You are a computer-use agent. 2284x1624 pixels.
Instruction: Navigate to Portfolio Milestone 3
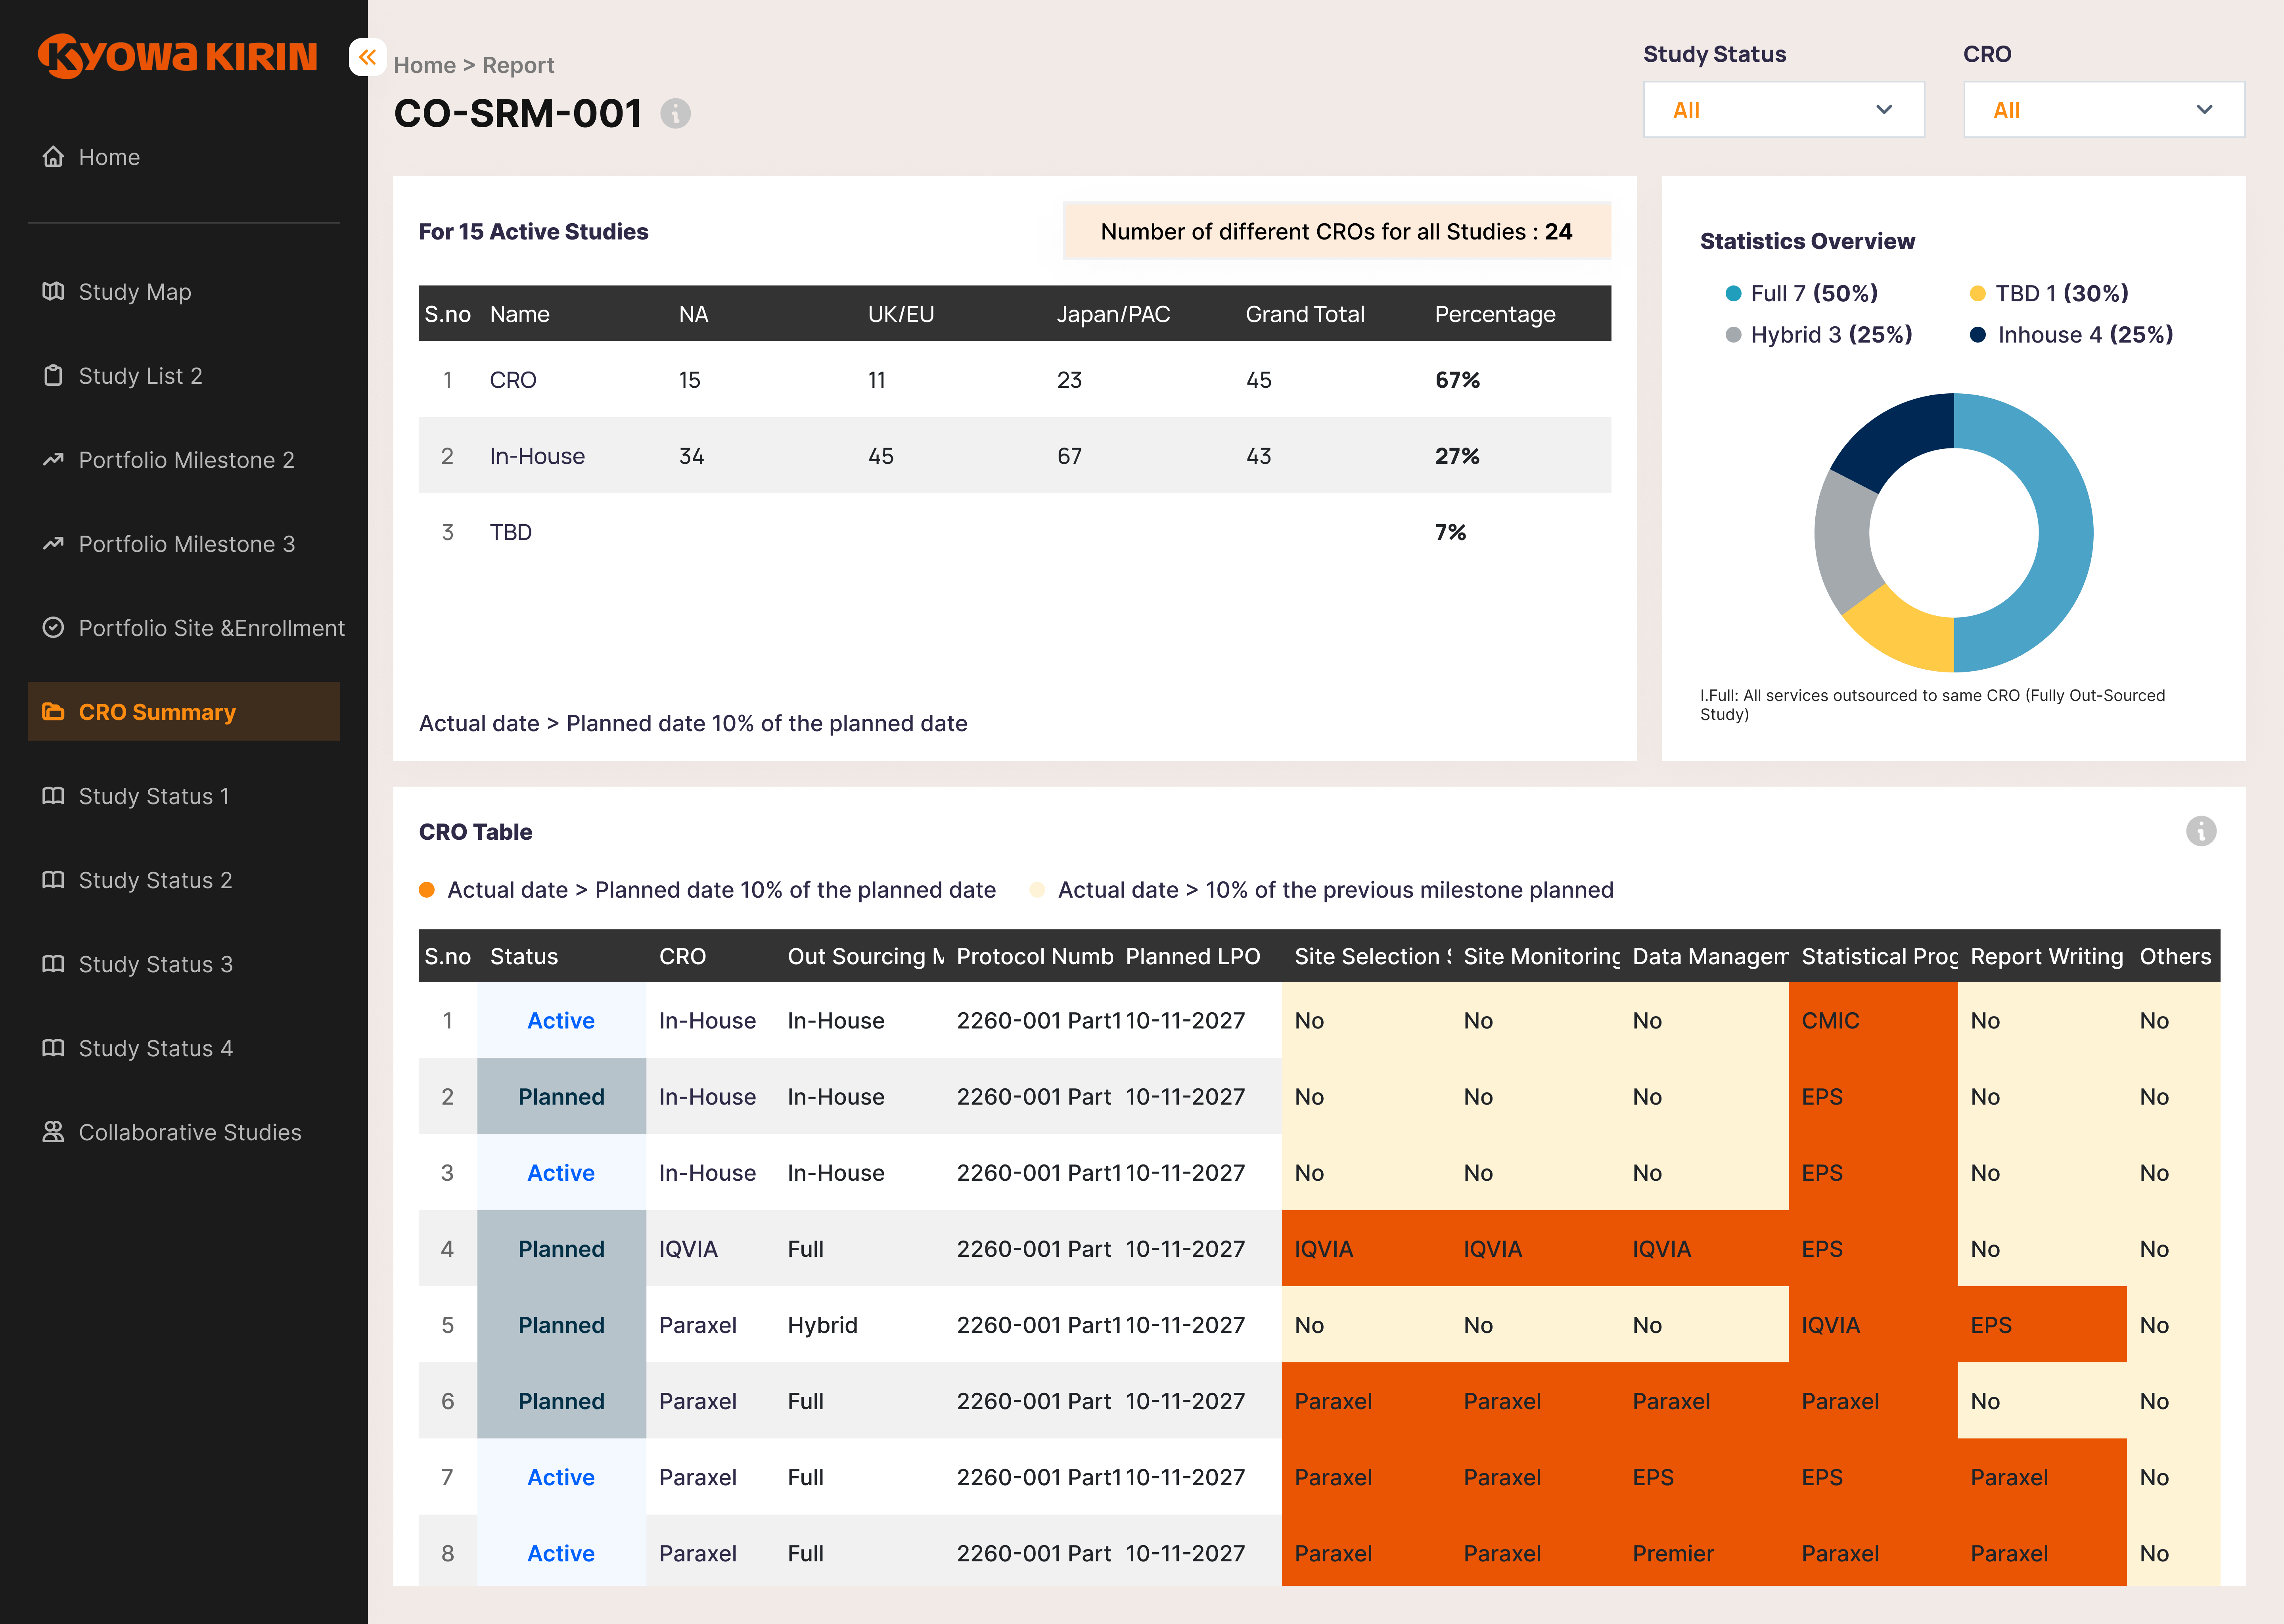pos(184,543)
